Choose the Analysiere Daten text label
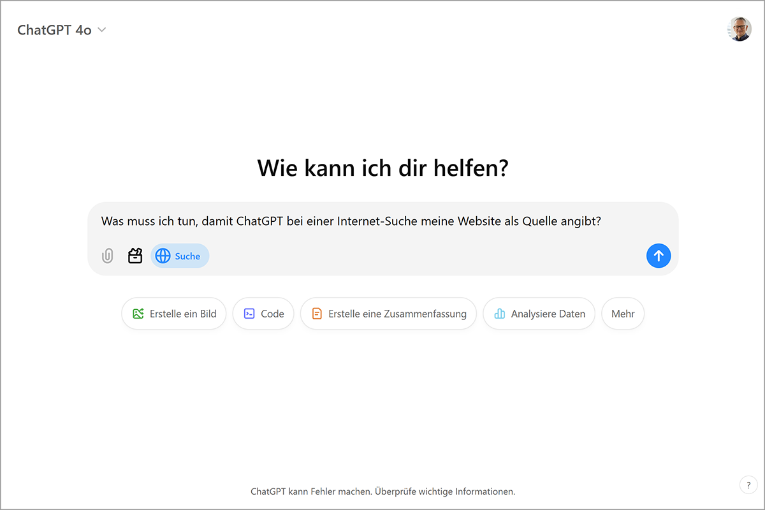 point(548,314)
